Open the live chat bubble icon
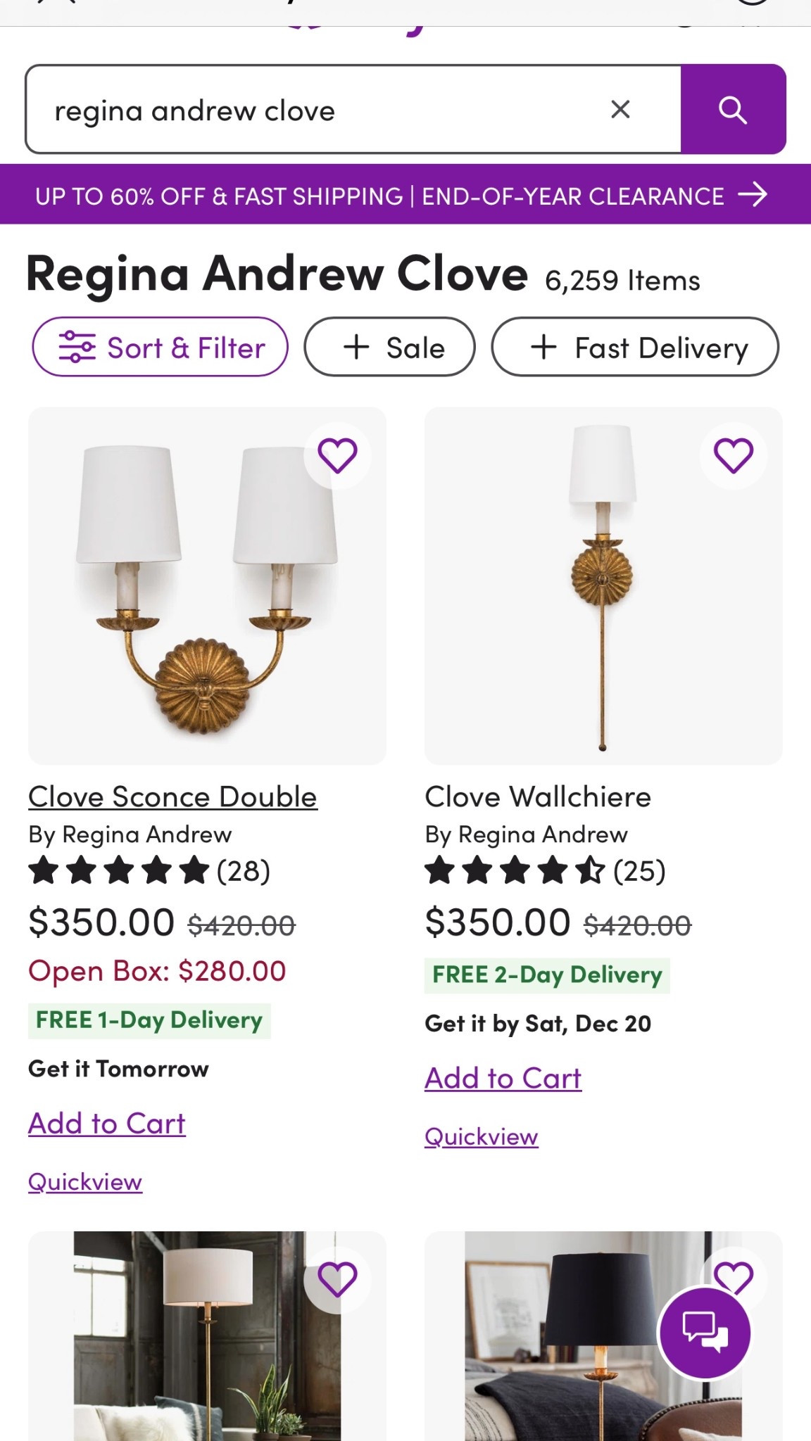Screen dimensions: 811x1441 (x=705, y=1332)
